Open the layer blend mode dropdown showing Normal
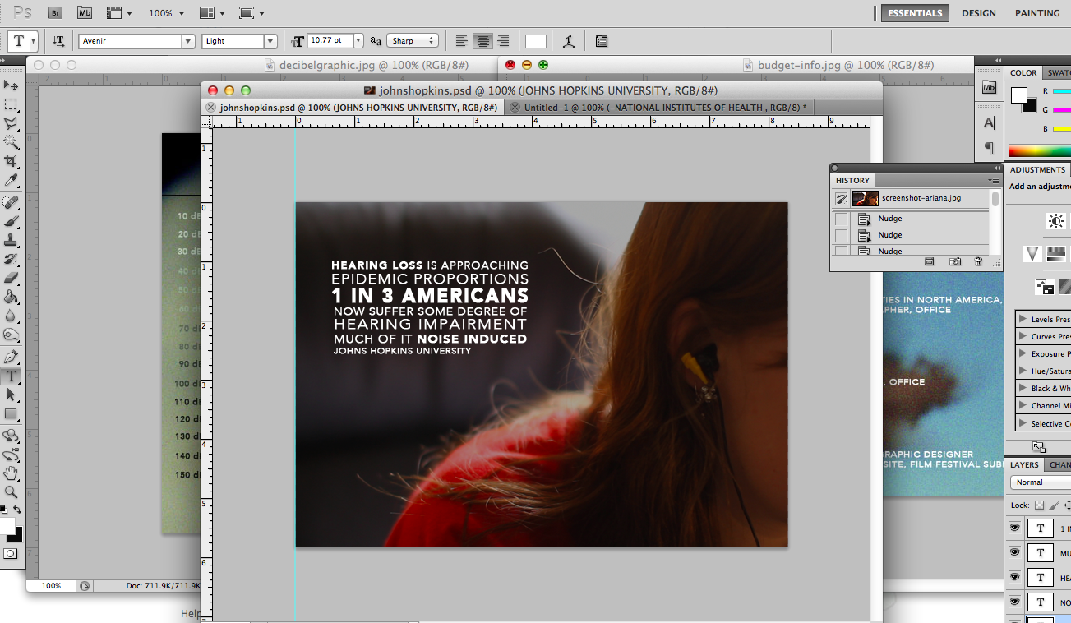Viewport: 1071px width, 623px height. (x=1041, y=482)
